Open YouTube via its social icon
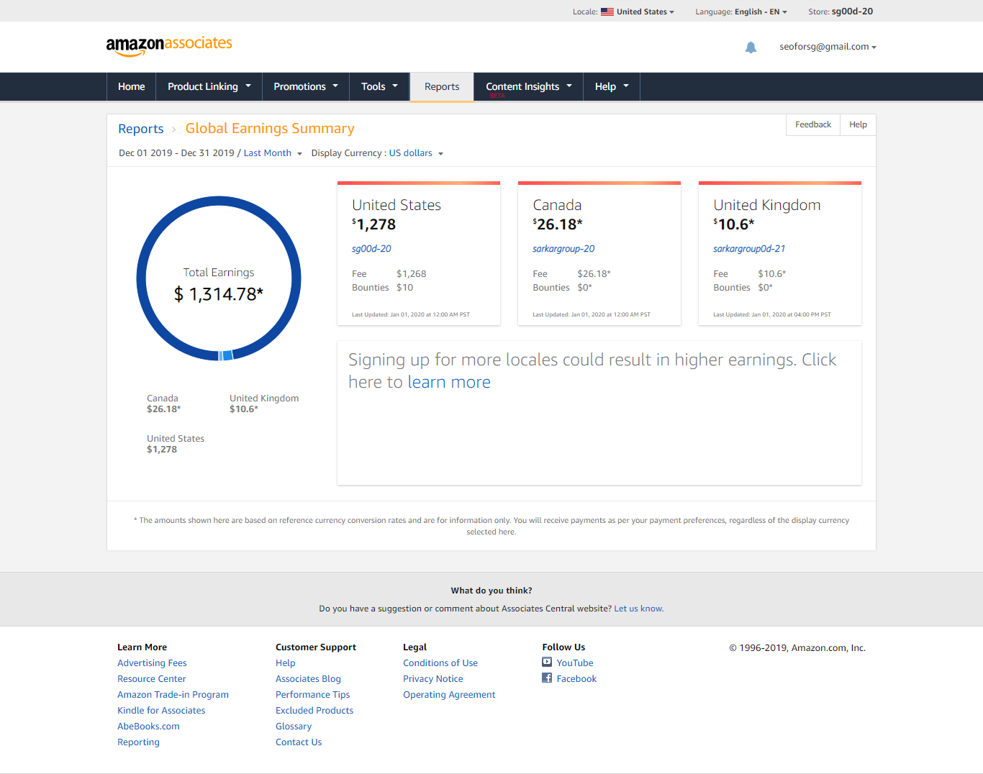This screenshot has height=774, width=983. click(x=547, y=663)
